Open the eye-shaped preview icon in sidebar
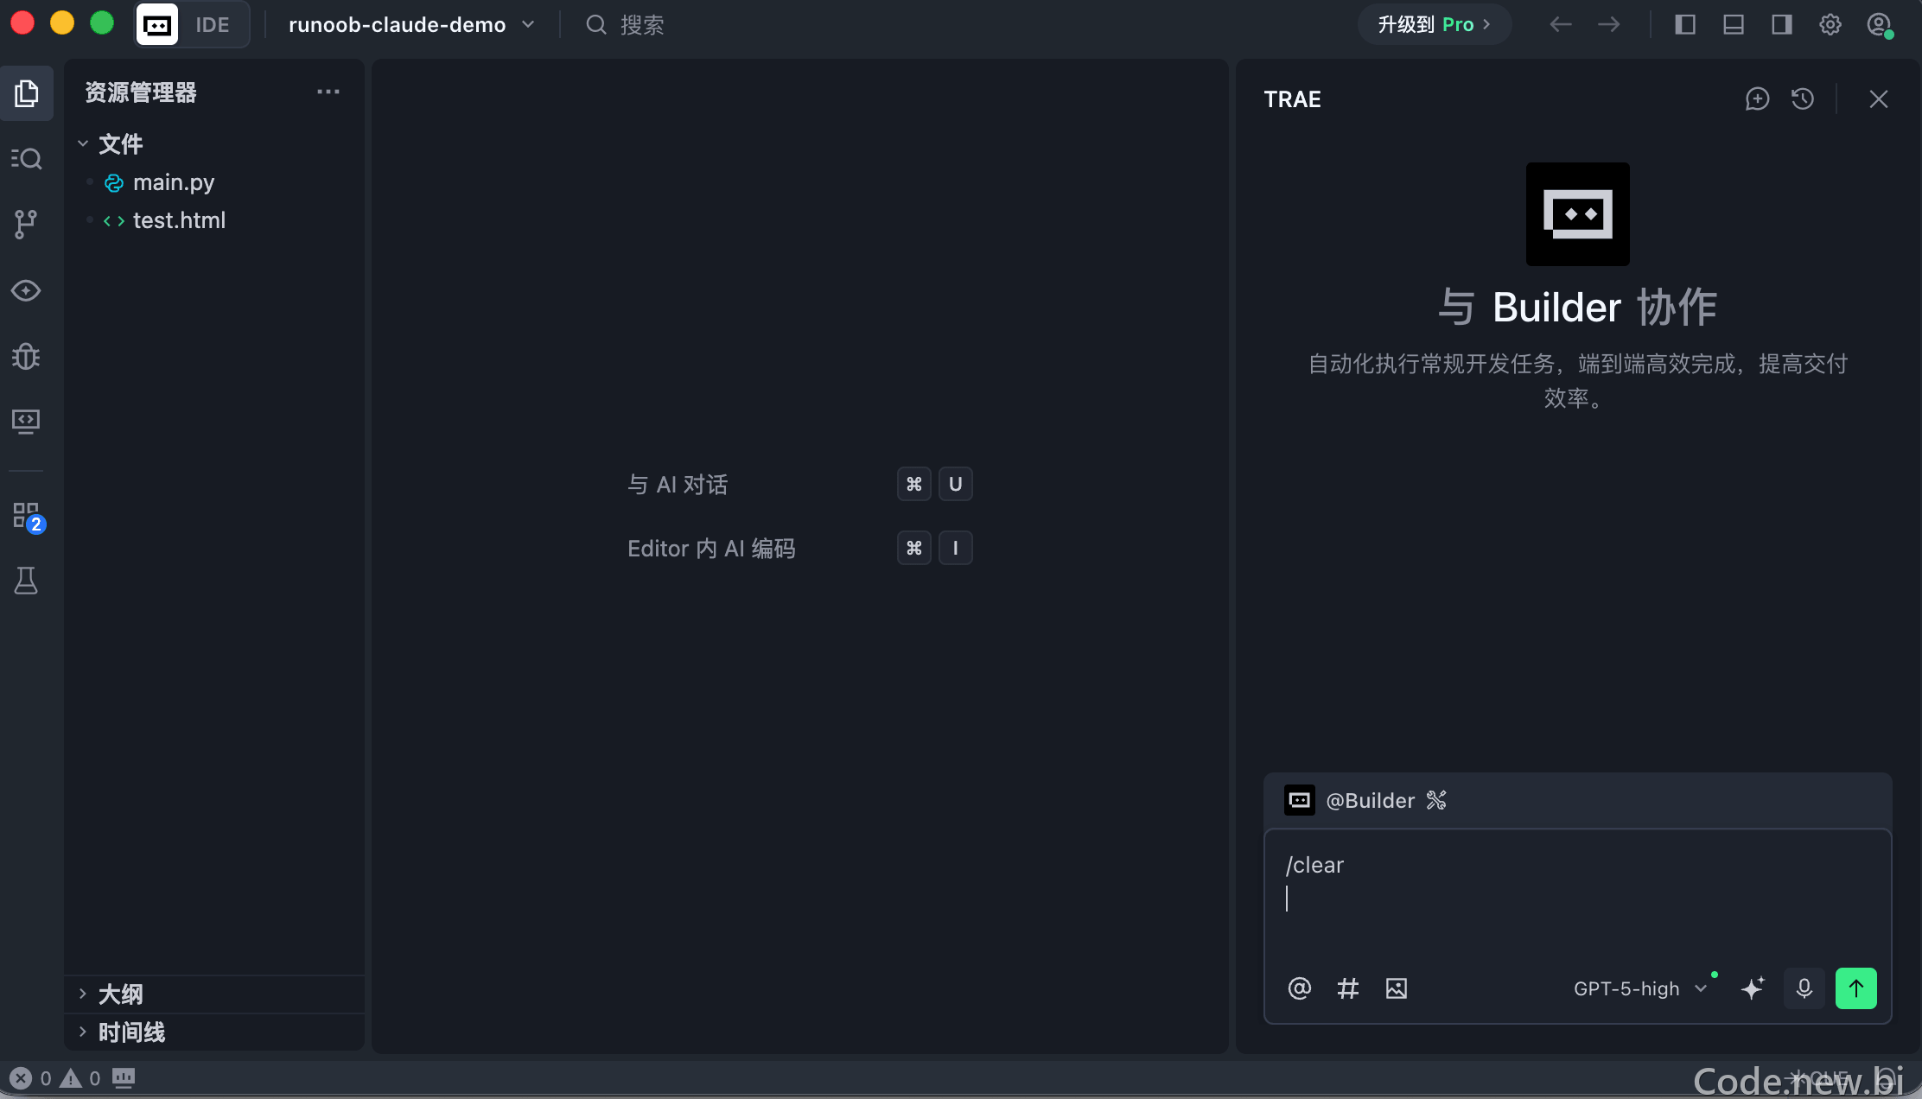The width and height of the screenshot is (1922, 1099). point(27,290)
